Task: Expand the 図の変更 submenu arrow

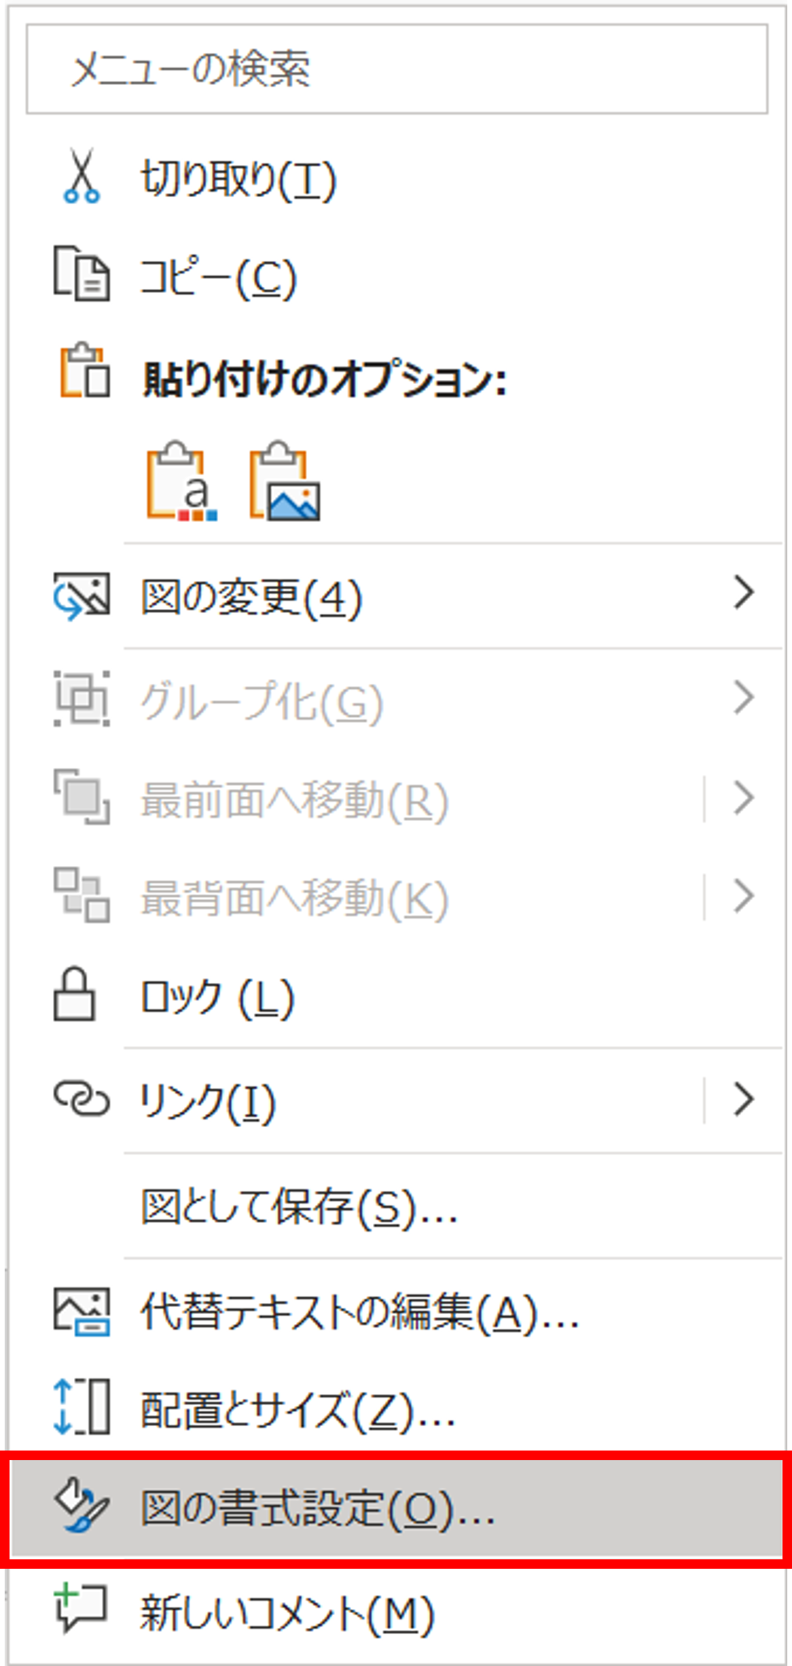Action: [x=743, y=593]
